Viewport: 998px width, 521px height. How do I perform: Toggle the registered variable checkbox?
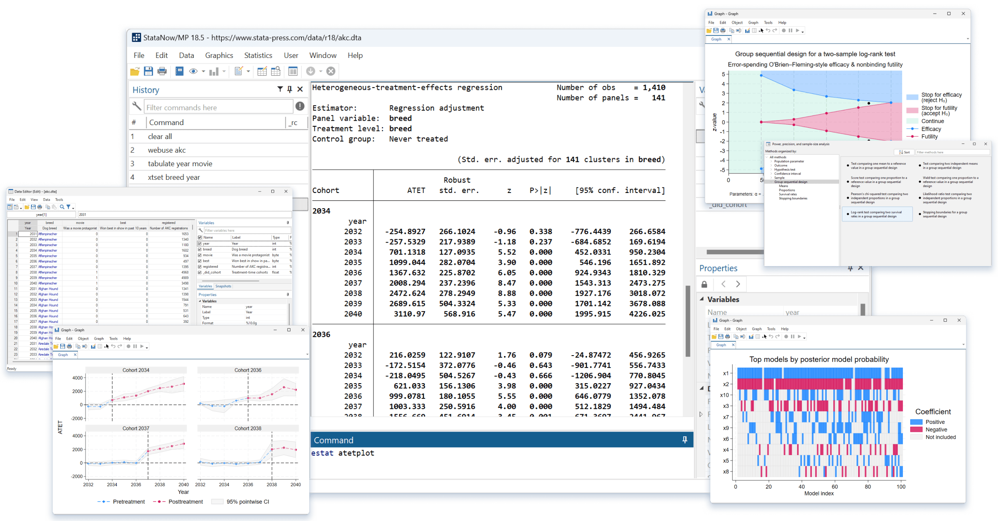[x=200, y=266]
